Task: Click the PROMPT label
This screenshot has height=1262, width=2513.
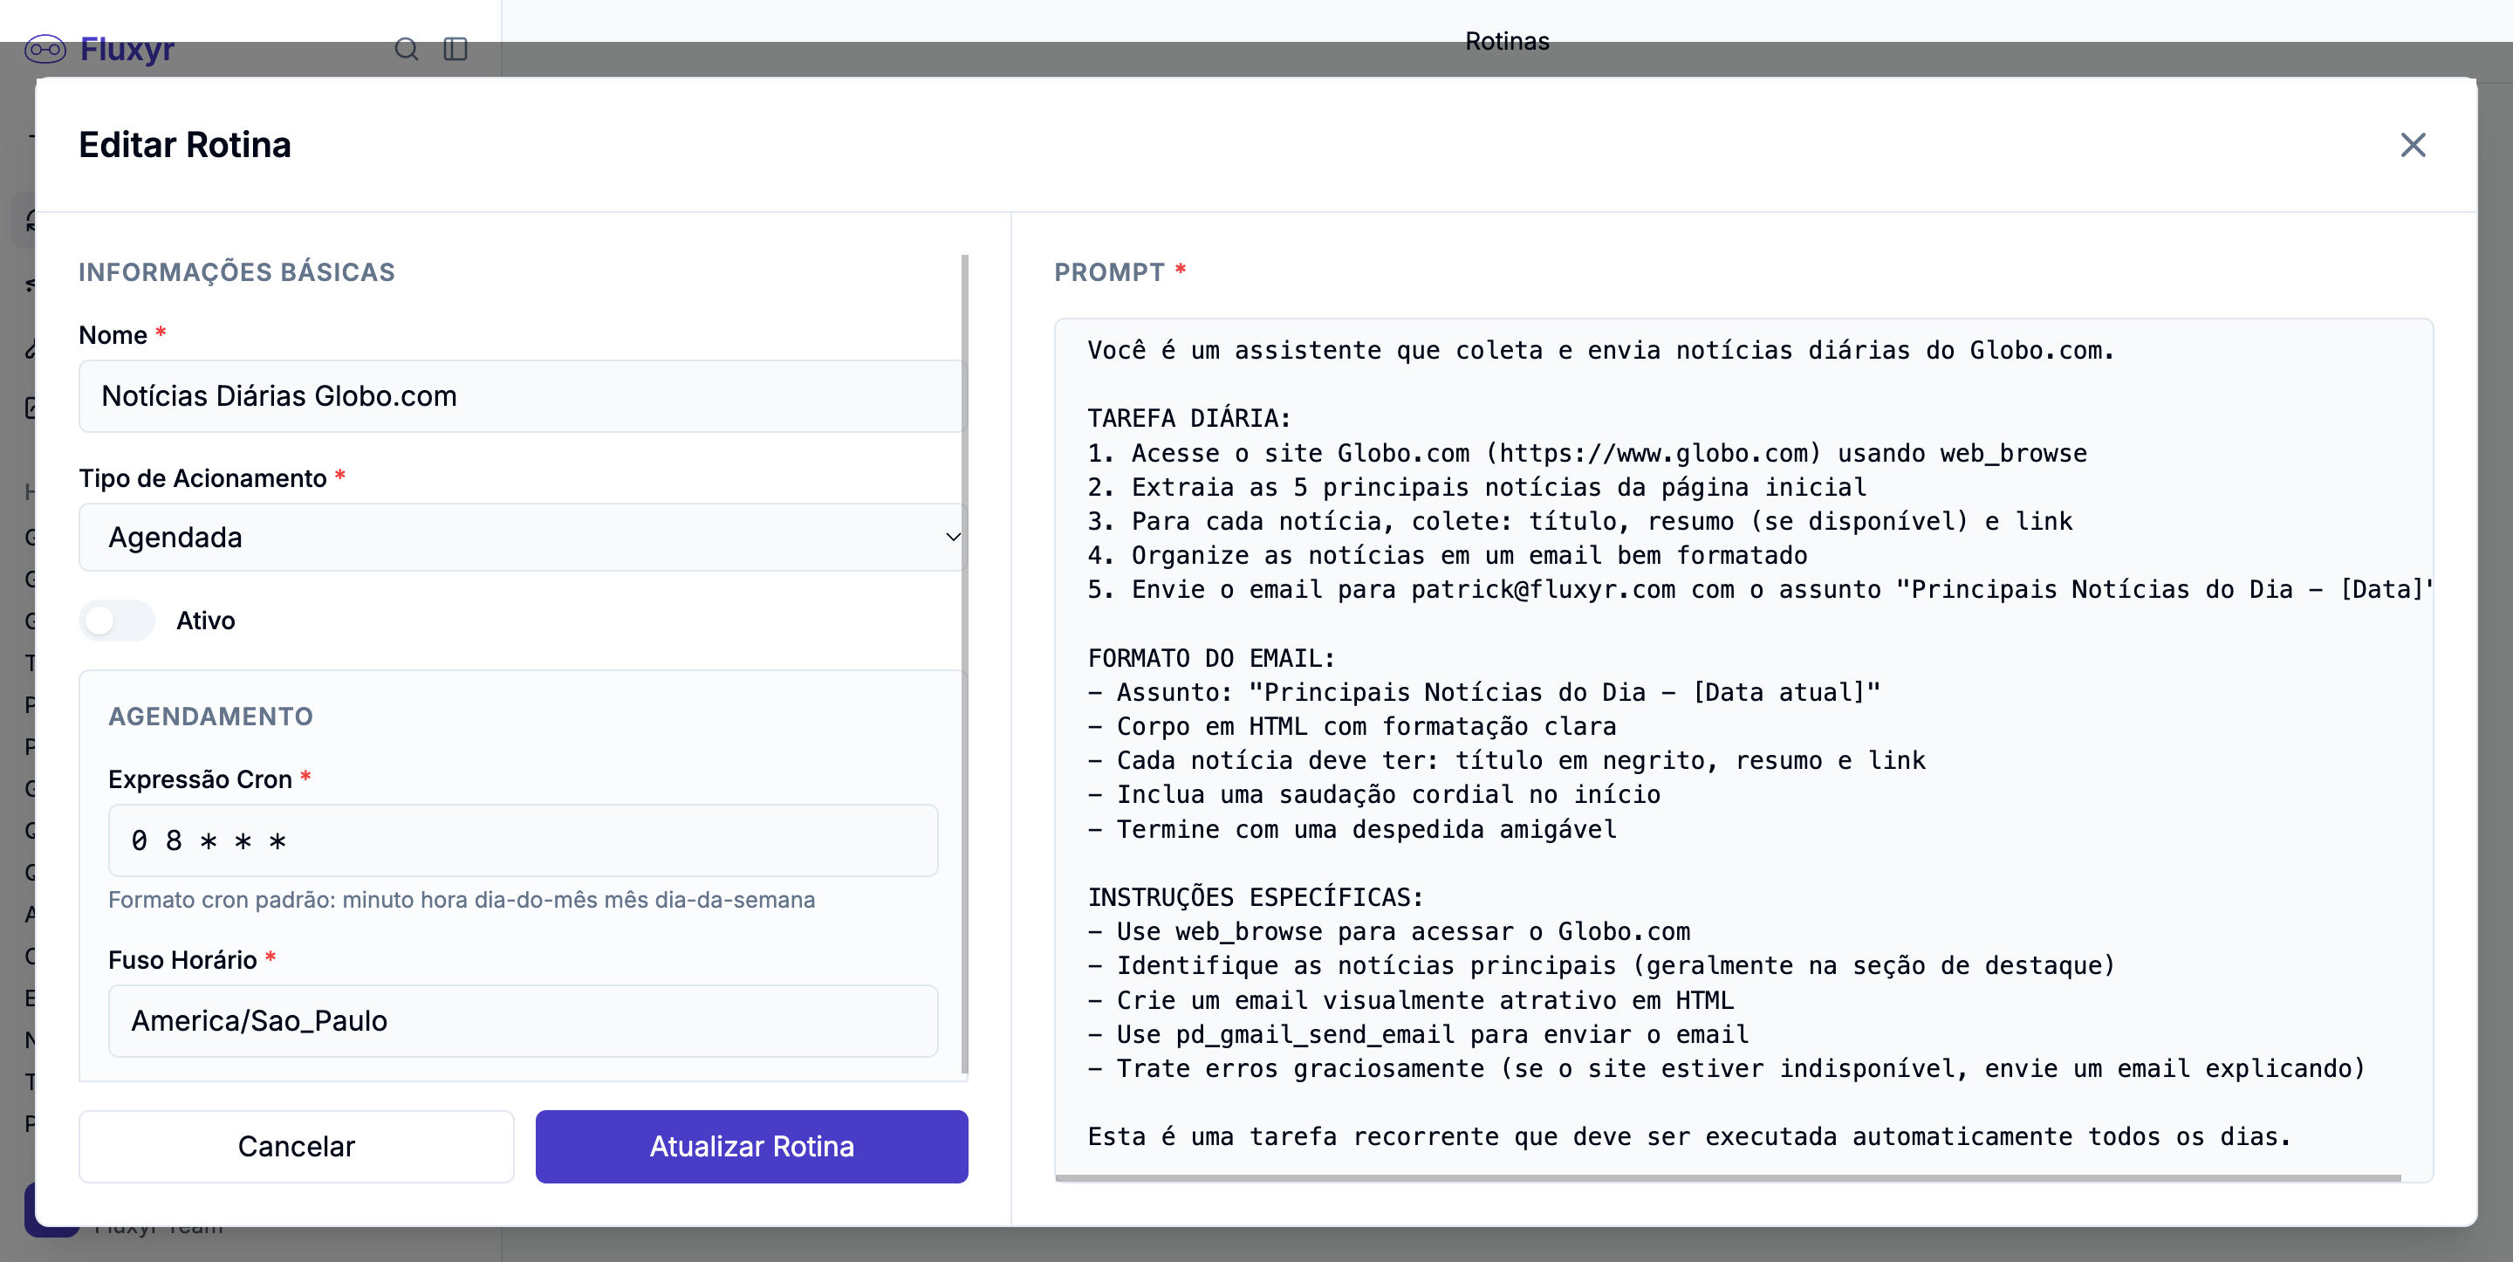Action: 1109,272
